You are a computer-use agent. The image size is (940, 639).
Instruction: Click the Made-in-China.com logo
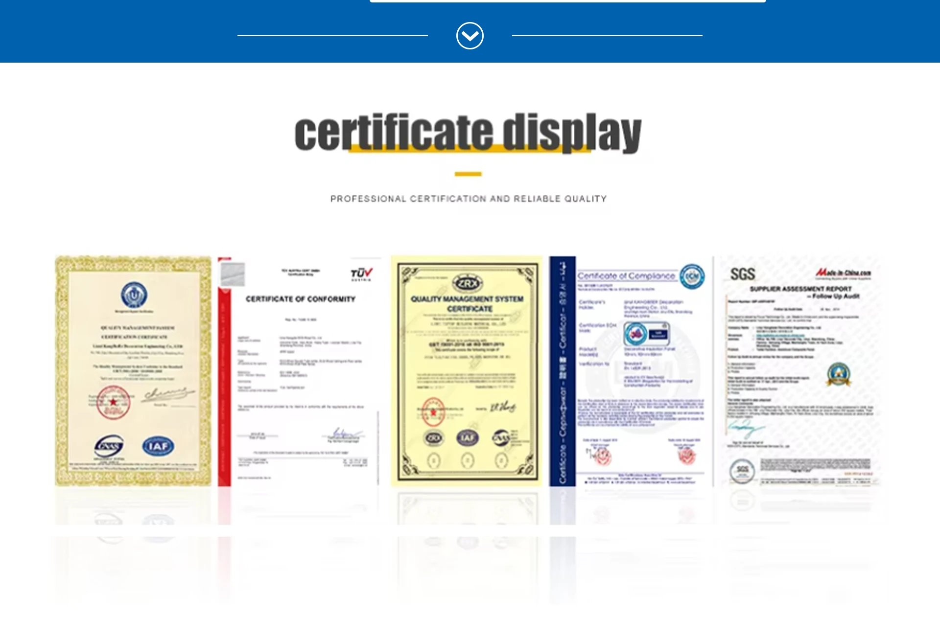point(843,273)
